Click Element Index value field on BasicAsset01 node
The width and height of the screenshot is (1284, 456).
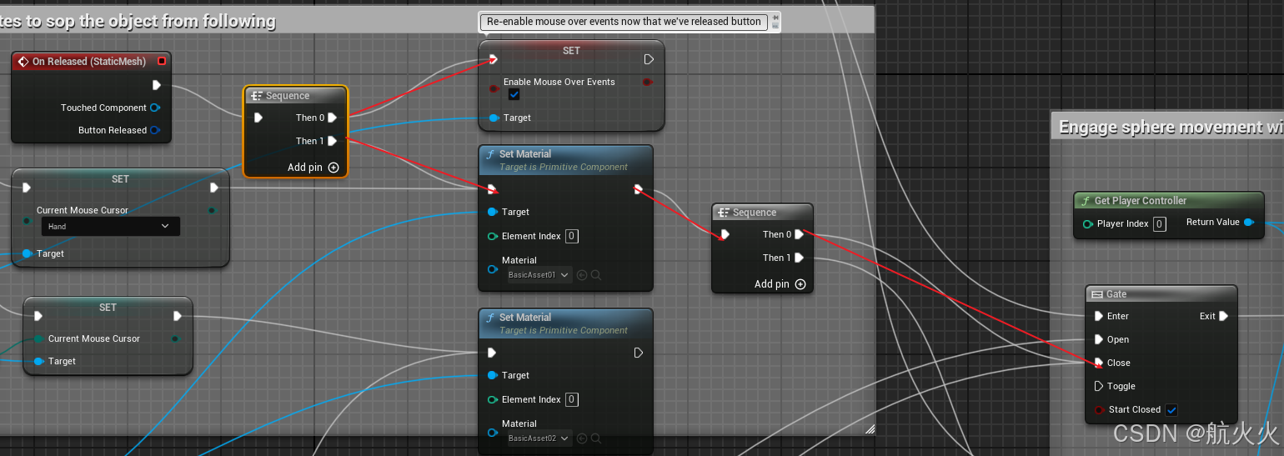click(571, 236)
